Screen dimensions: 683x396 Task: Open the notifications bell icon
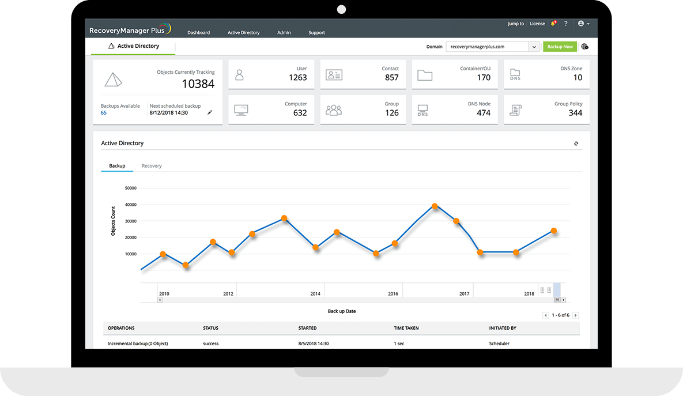coord(553,24)
